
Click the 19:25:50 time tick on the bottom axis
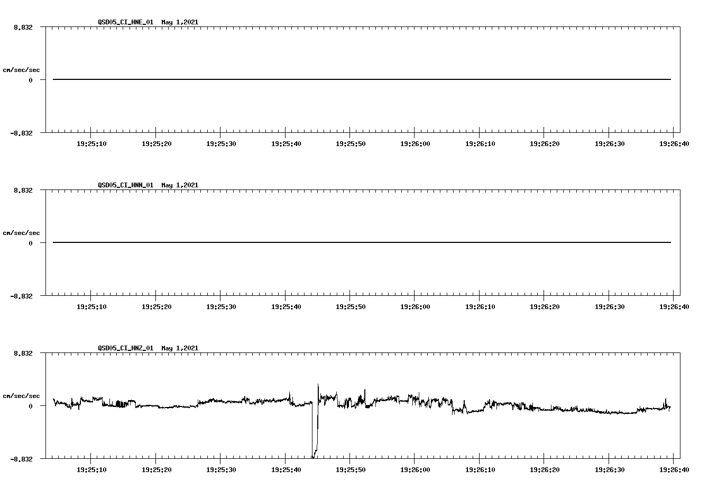(x=350, y=469)
